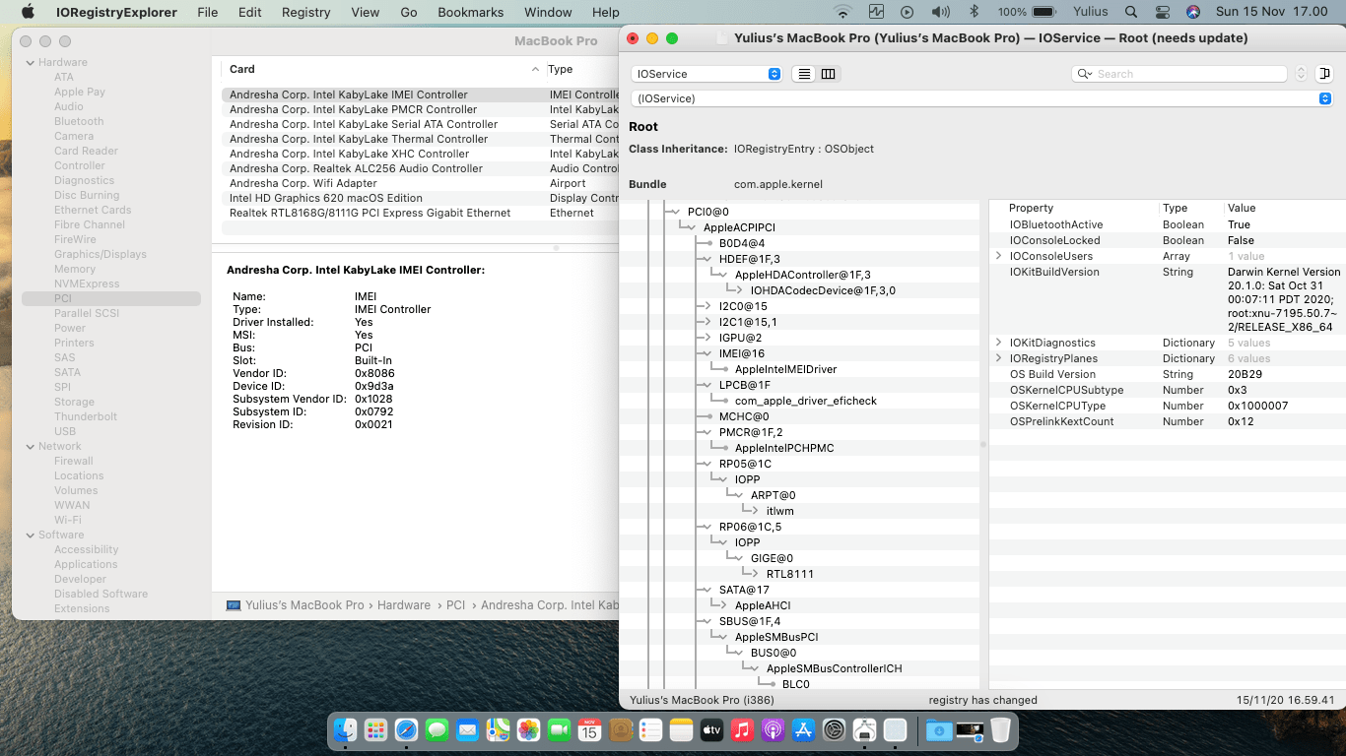Screen dimensions: 1346x756
Task: Expand the IOConsoleUsers array row
Action: click(998, 256)
